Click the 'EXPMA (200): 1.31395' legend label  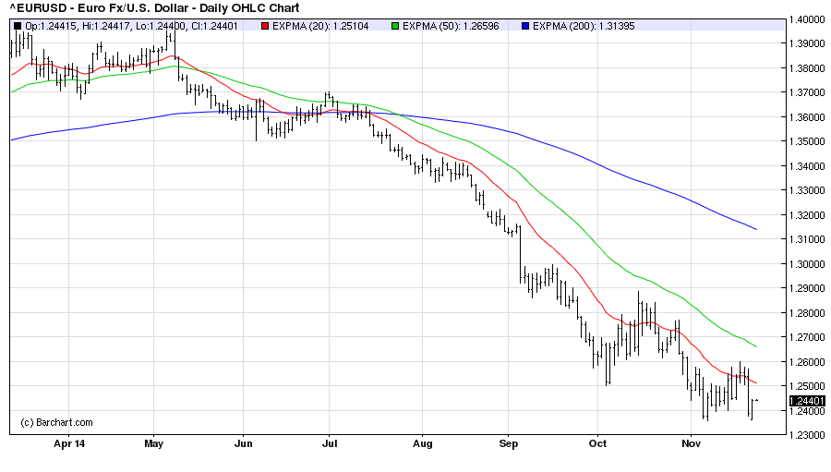(584, 26)
